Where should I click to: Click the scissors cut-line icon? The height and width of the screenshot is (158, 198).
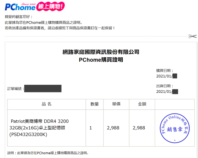point(193,36)
